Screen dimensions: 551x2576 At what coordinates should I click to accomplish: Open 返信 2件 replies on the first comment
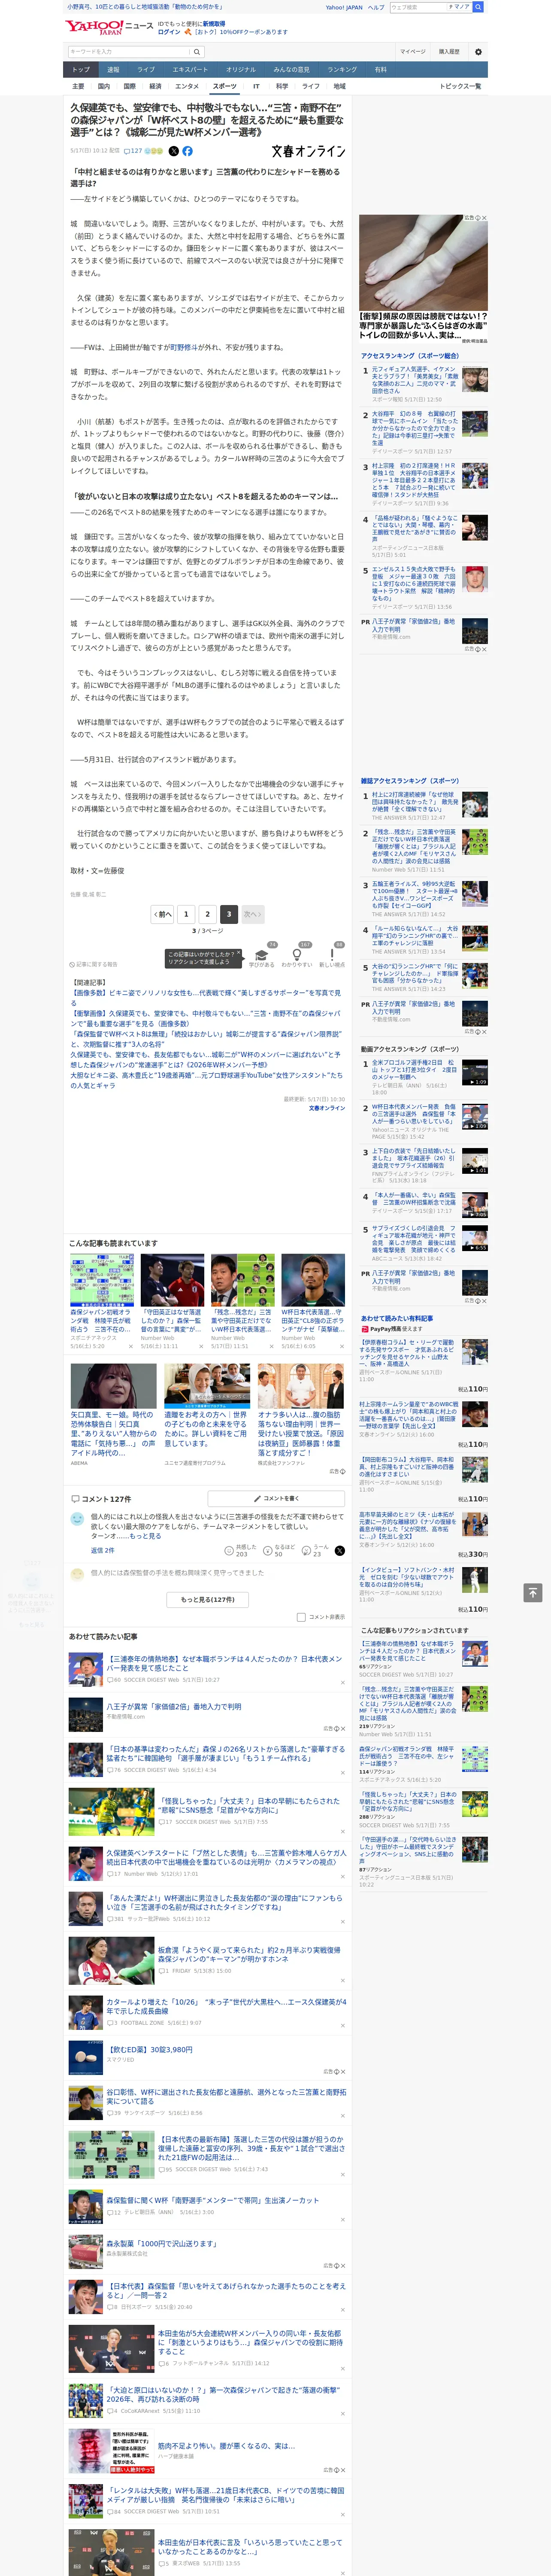click(x=102, y=1550)
